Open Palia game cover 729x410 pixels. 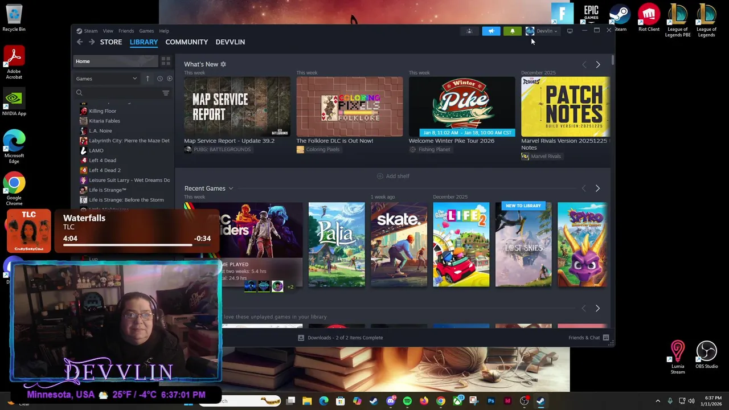pyautogui.click(x=337, y=244)
